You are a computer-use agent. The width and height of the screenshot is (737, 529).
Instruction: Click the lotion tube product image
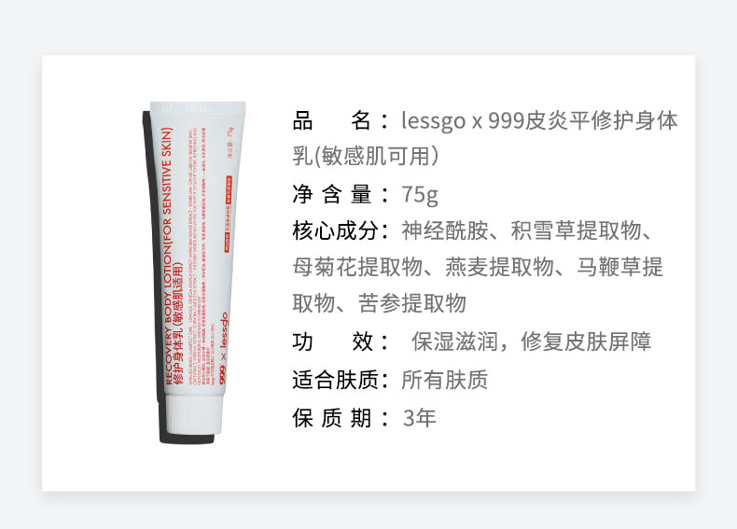point(195,271)
